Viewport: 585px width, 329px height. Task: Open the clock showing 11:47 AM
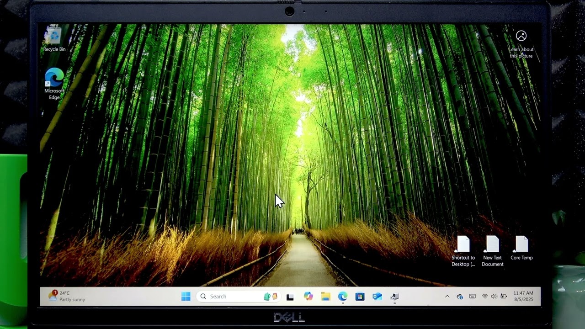(x=523, y=296)
